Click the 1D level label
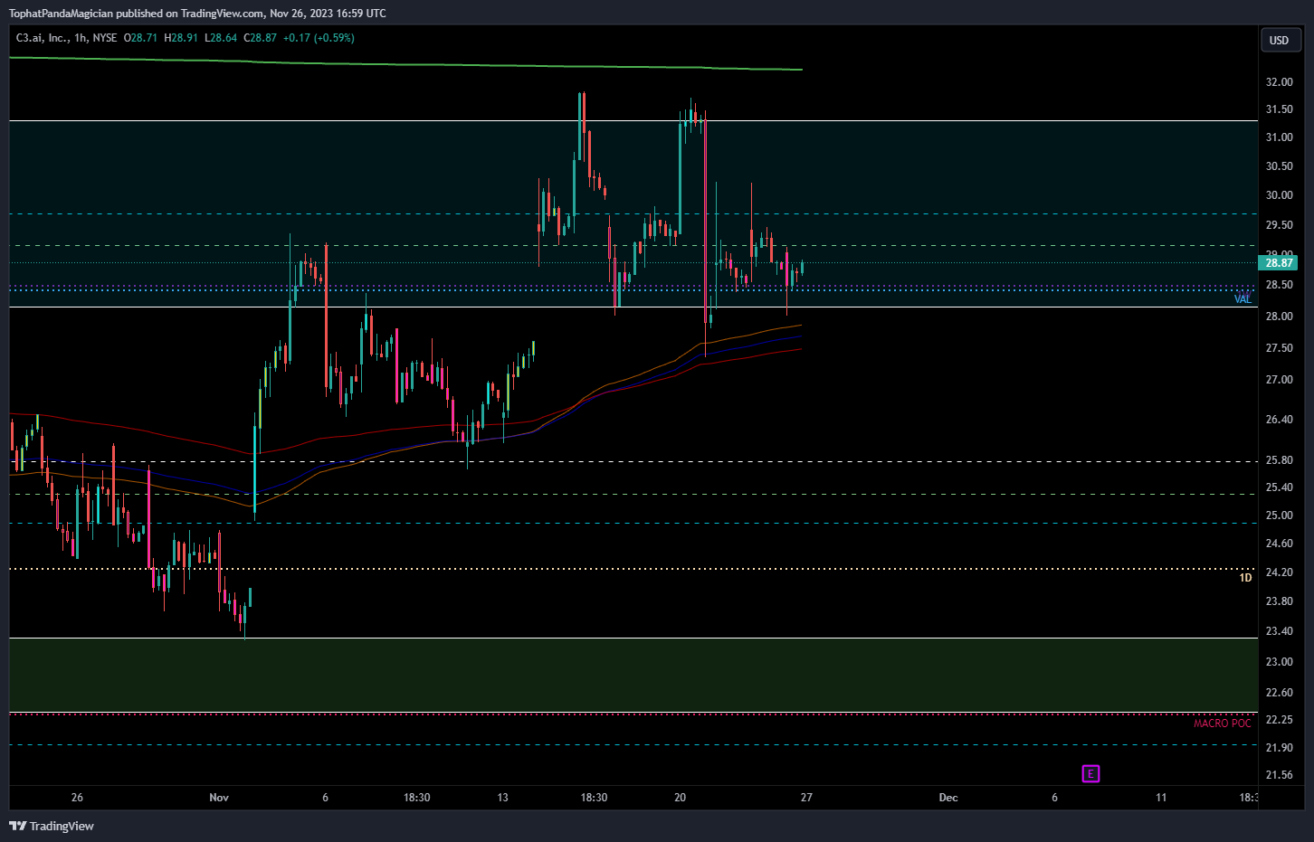 point(1245,578)
